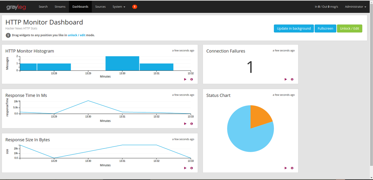Click the Status Chart update timestamp
This screenshot has height=180, width=373.
point(283,95)
